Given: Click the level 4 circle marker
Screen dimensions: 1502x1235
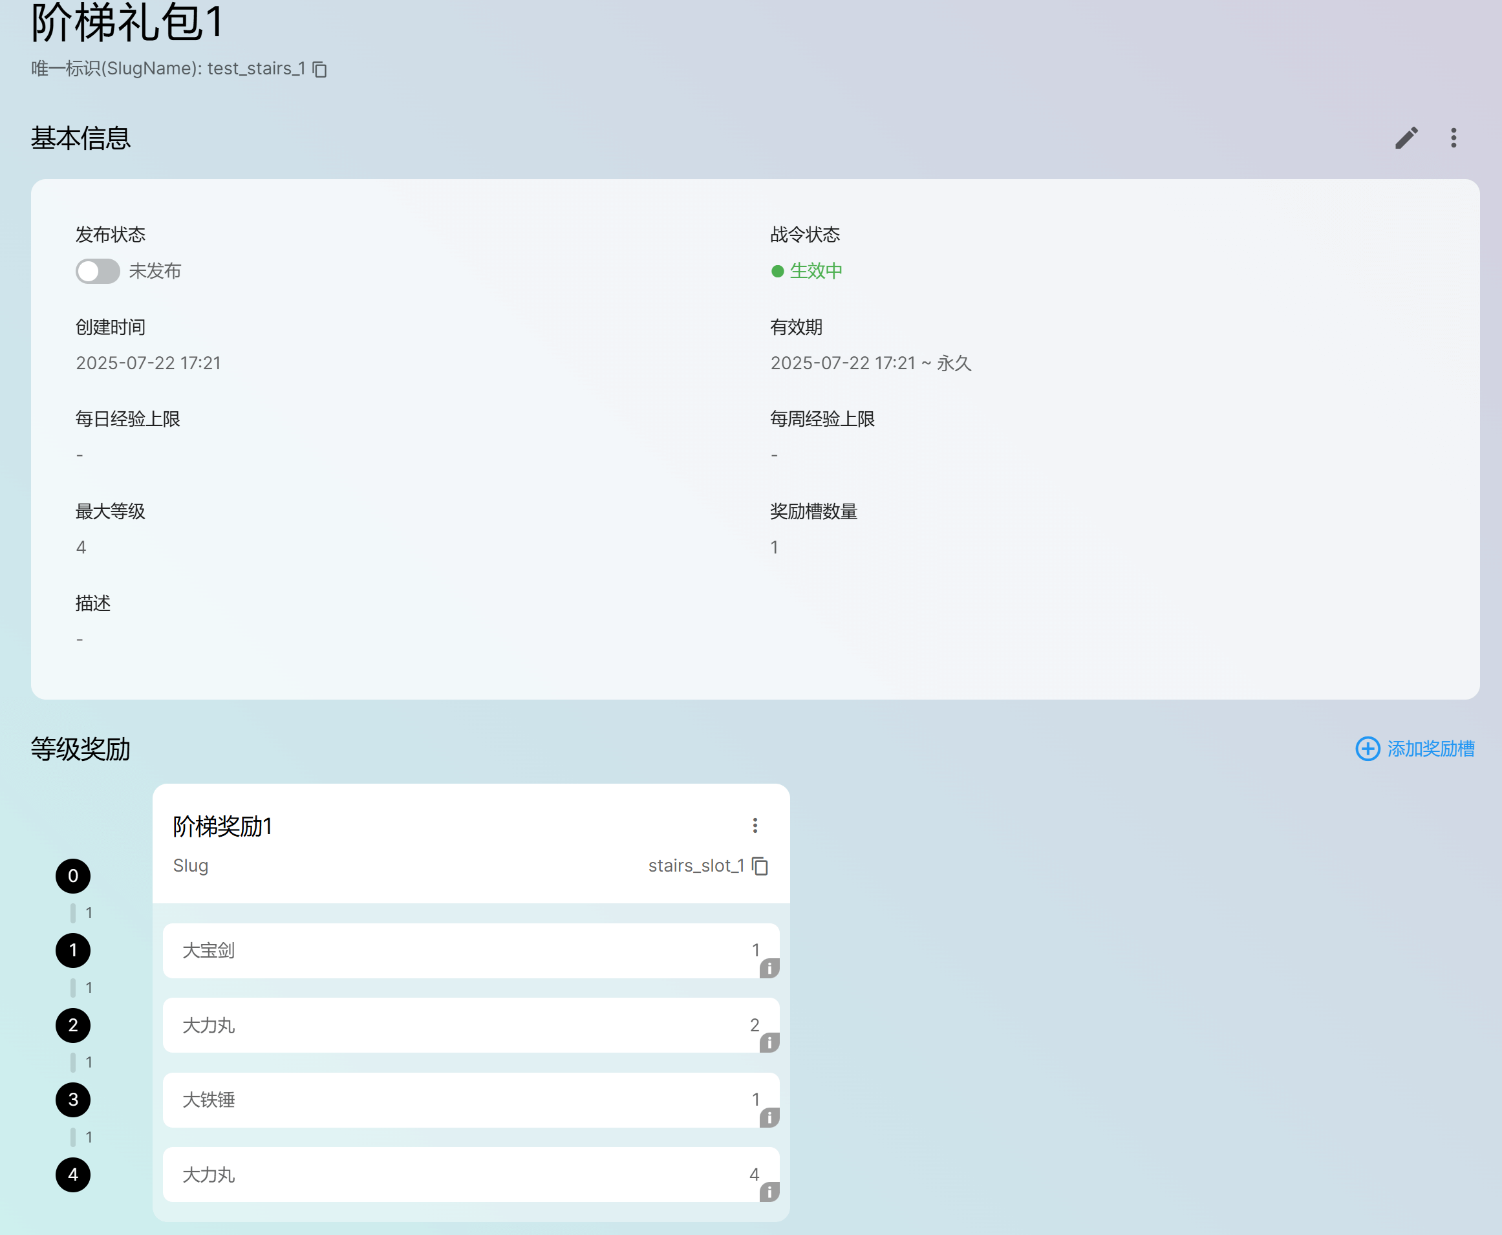Looking at the screenshot, I should pos(73,1174).
